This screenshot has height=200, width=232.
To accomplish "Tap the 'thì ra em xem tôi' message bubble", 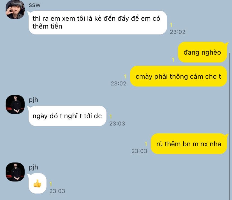I will click(98, 22).
